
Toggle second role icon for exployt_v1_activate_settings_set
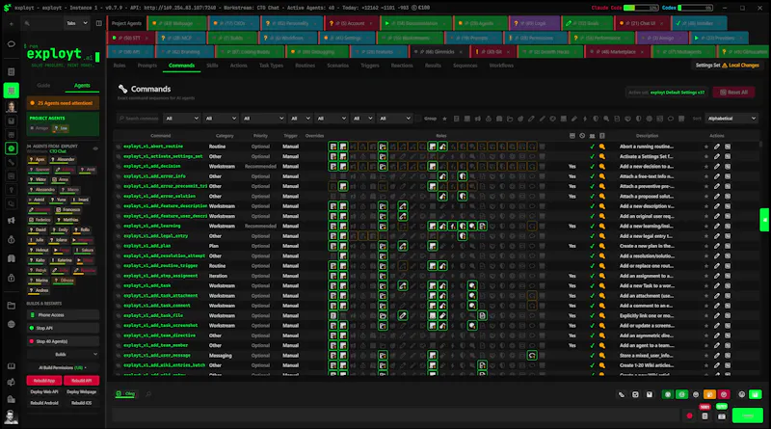pyautogui.click(x=343, y=156)
